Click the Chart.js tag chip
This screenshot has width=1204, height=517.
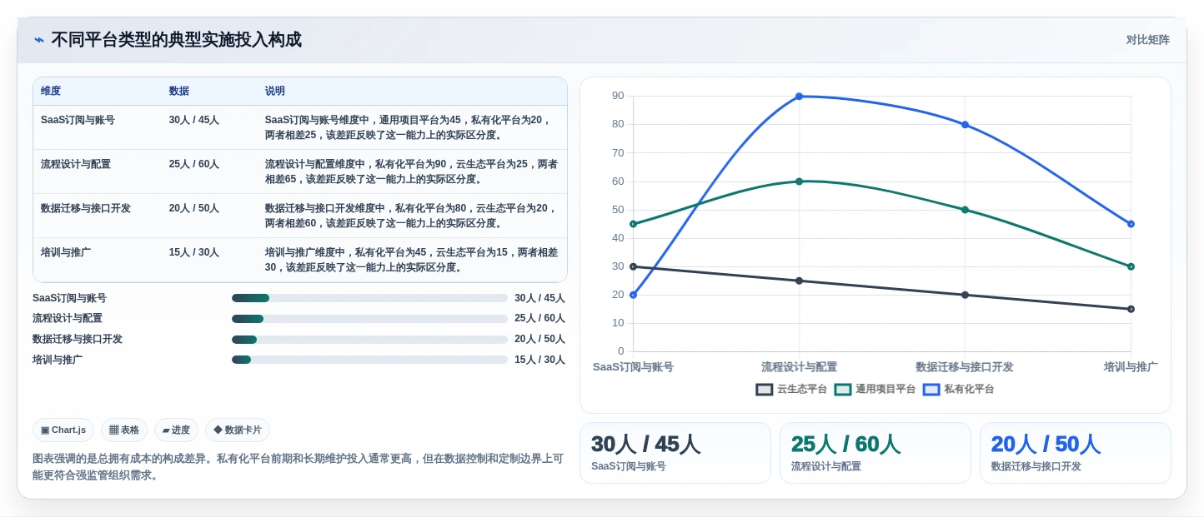(x=63, y=430)
